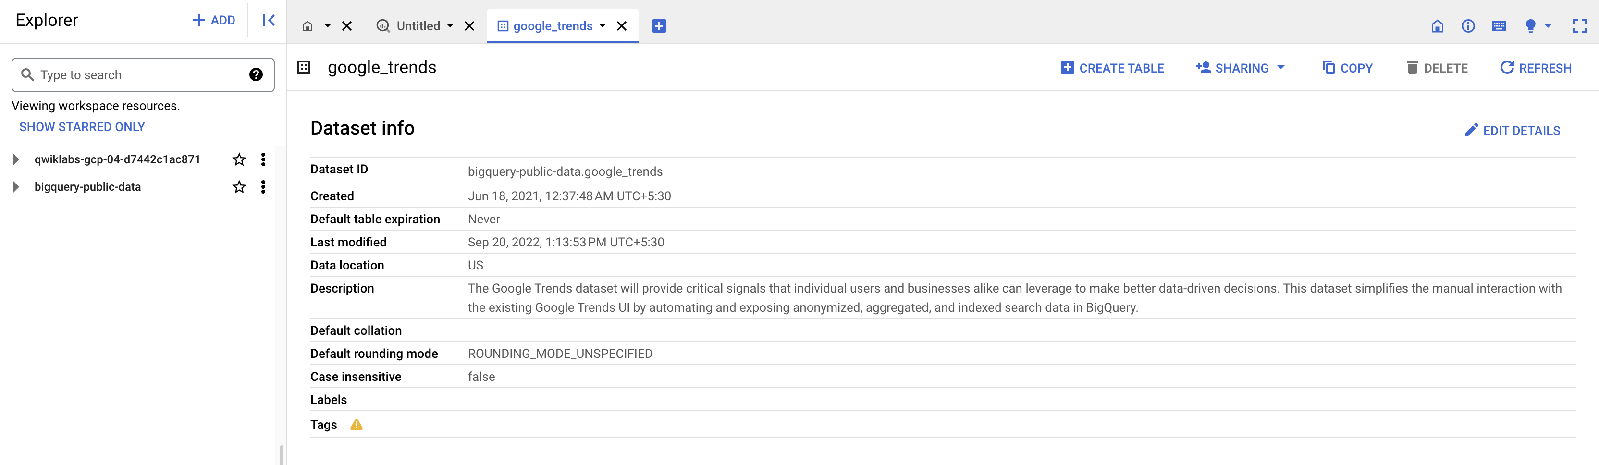This screenshot has height=465, width=1599.
Task: Click SHOW STARRED ONLY link
Action: tap(82, 127)
